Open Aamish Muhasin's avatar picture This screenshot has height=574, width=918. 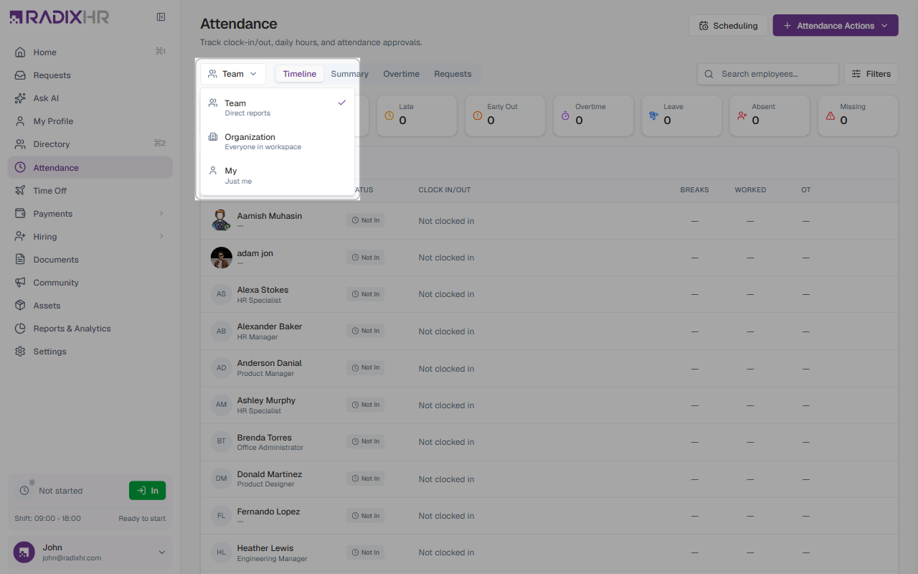[x=222, y=220]
